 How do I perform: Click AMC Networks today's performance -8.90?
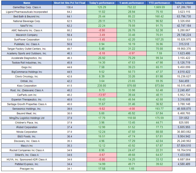[102, 30]
